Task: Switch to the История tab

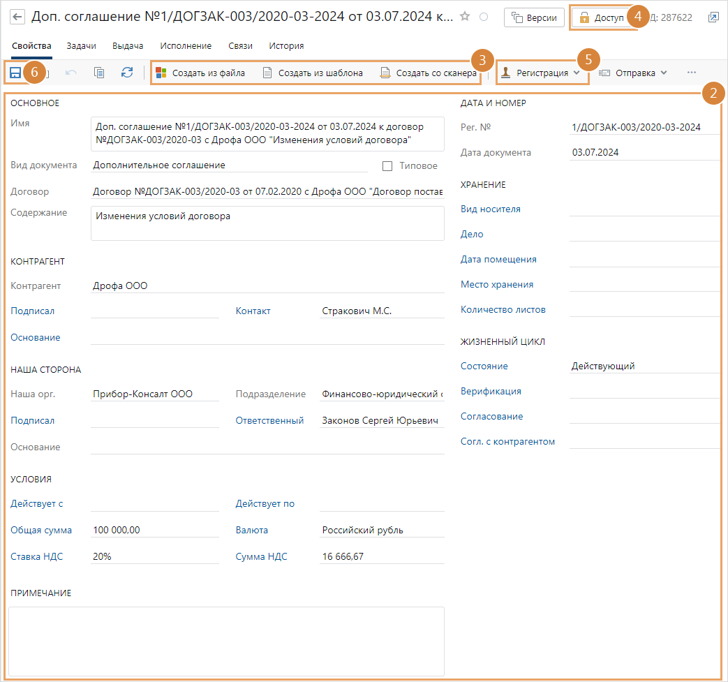Action: tap(286, 46)
